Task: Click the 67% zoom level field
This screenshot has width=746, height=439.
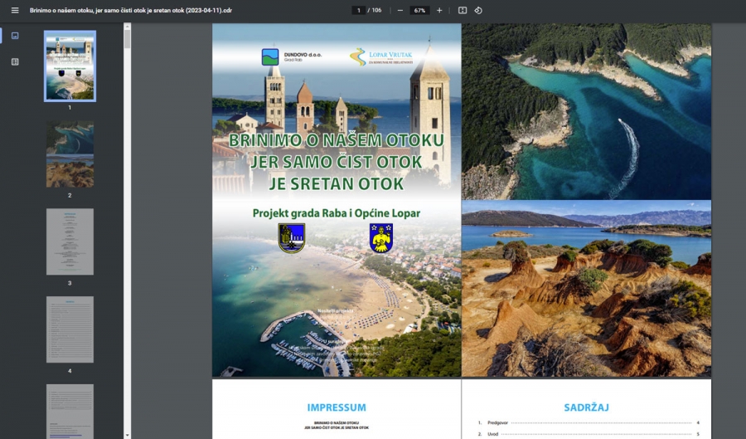Action: click(x=419, y=10)
